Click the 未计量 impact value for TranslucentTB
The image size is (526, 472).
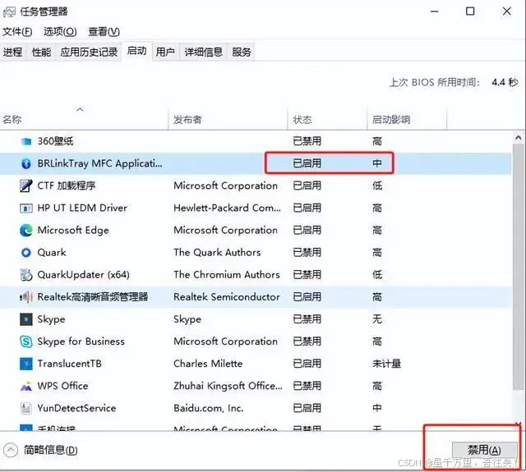386,364
